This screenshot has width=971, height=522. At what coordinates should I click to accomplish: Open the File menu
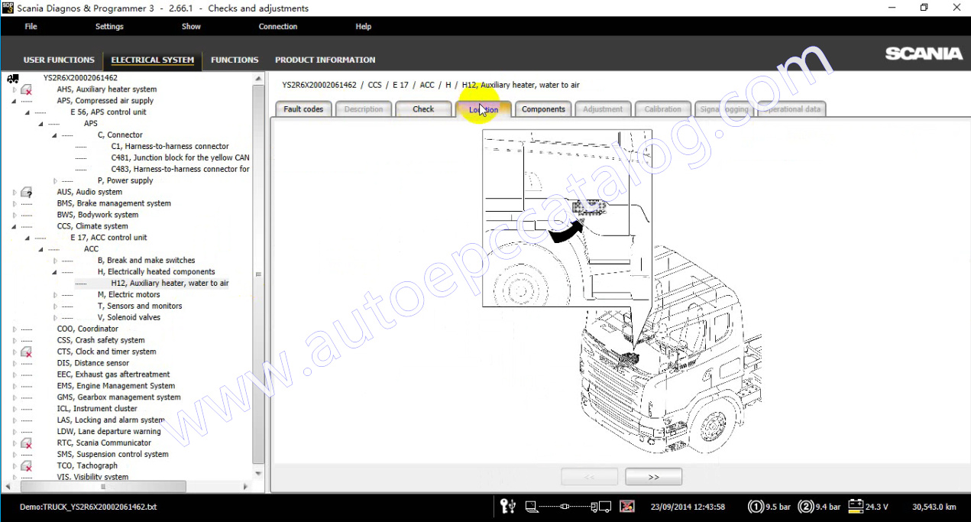(31, 27)
